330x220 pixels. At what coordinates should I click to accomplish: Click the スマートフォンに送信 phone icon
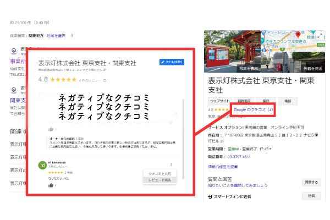[210, 197]
